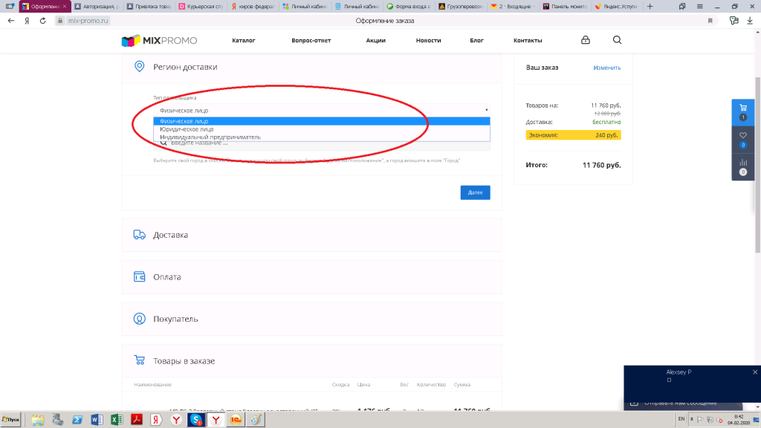The width and height of the screenshot is (761, 428).
Task: Switch to the 'Курьерская' browser tab
Action: point(199,7)
